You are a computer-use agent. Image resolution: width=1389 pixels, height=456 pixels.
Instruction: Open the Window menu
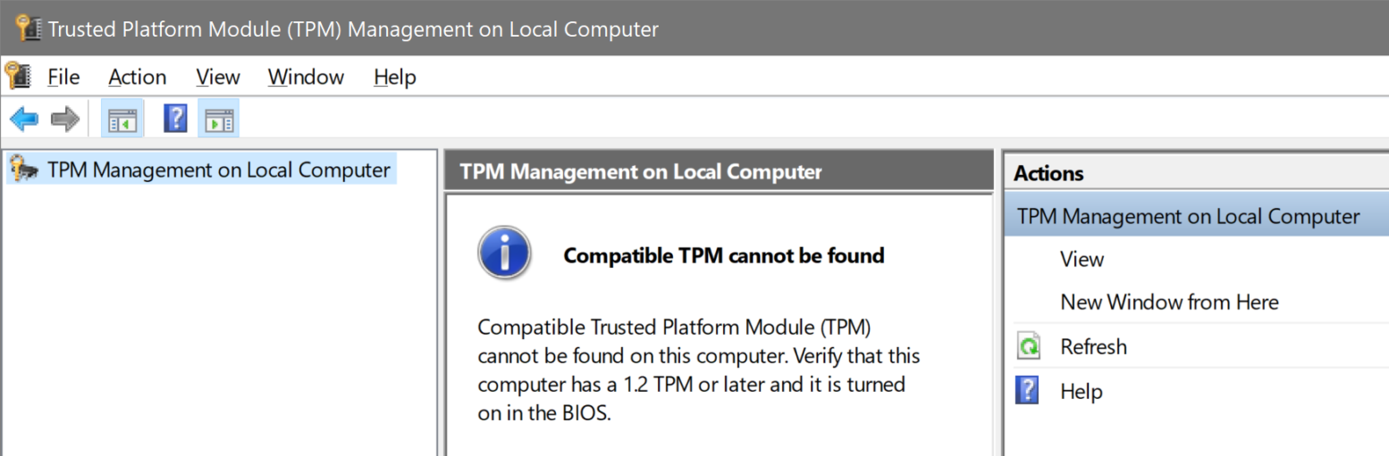(x=306, y=78)
